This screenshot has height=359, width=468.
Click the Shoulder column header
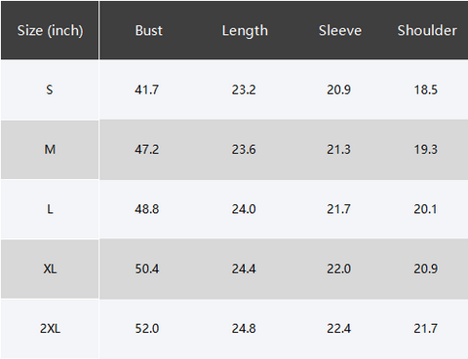coord(427,30)
